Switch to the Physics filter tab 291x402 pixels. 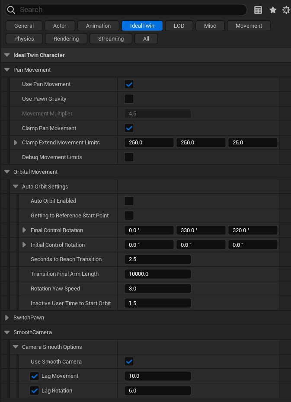(x=24, y=39)
